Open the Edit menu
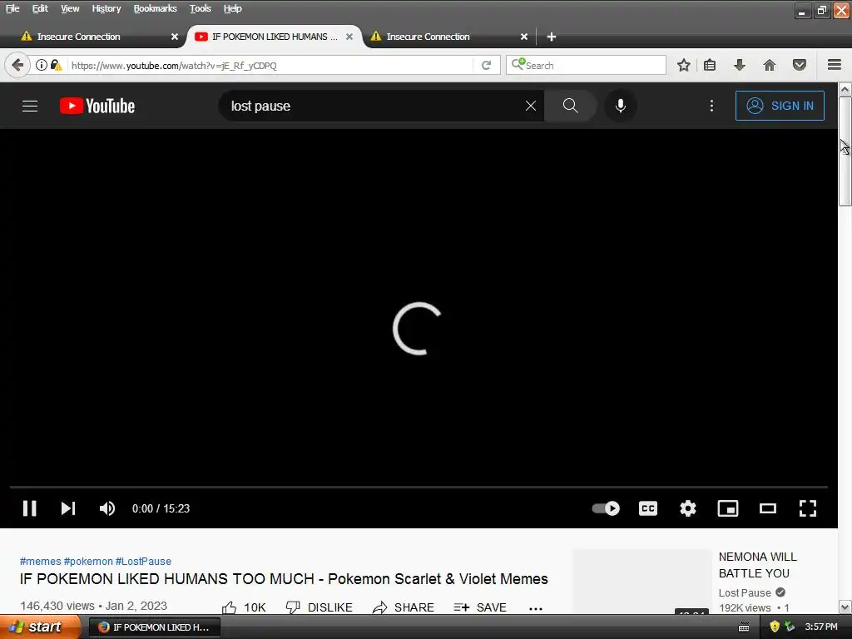 click(x=40, y=8)
